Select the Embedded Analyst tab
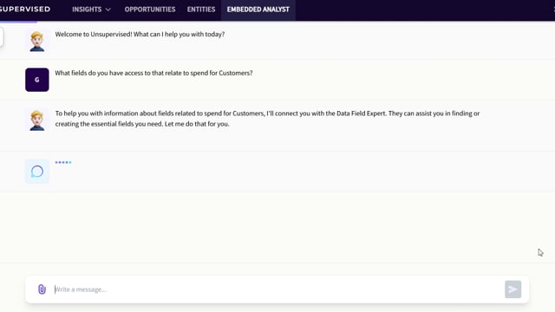The height and width of the screenshot is (312, 555). click(258, 10)
